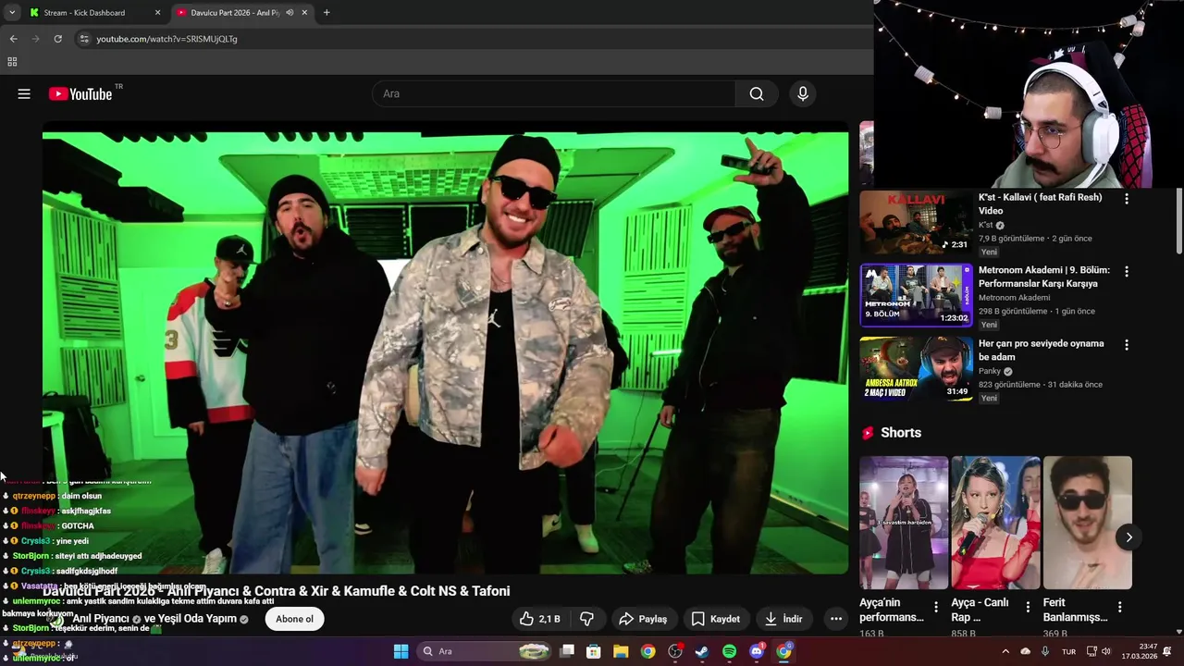The height and width of the screenshot is (666, 1184).
Task: Open the Ferit Banlanmışs short thumbnail
Action: pos(1087,523)
